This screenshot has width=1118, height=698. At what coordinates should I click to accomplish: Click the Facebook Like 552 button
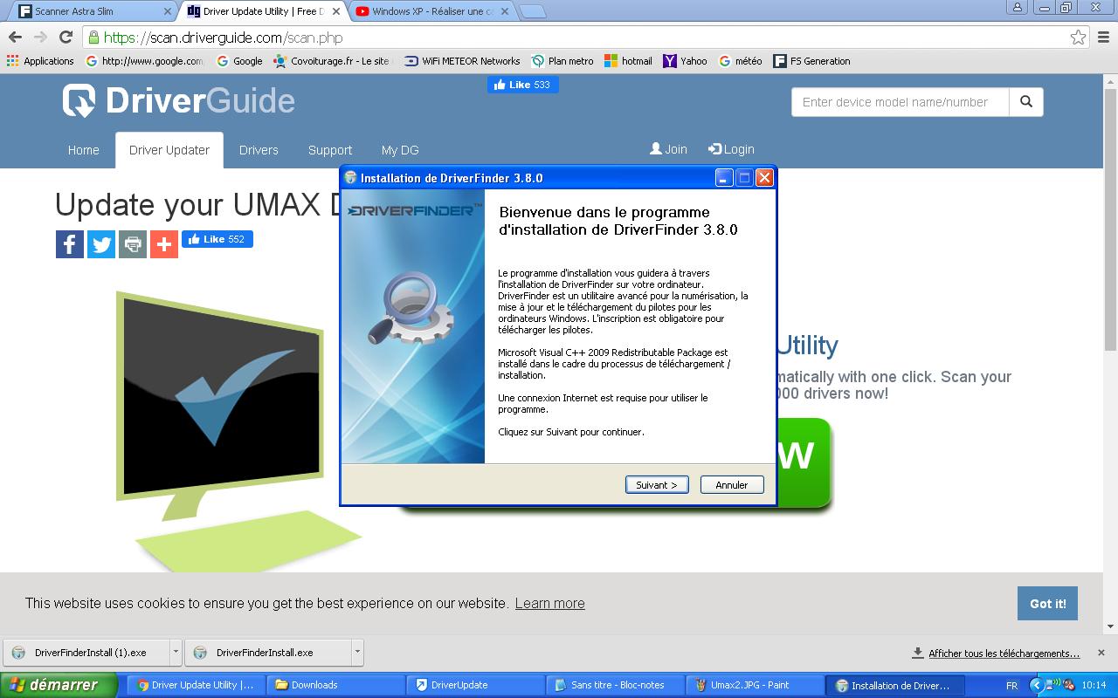point(217,239)
